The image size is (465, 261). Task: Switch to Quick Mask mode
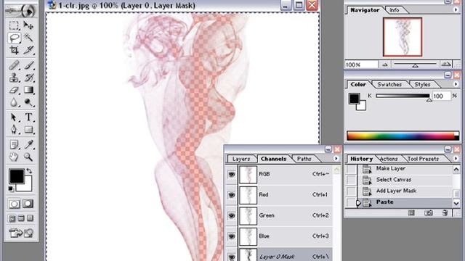28,204
